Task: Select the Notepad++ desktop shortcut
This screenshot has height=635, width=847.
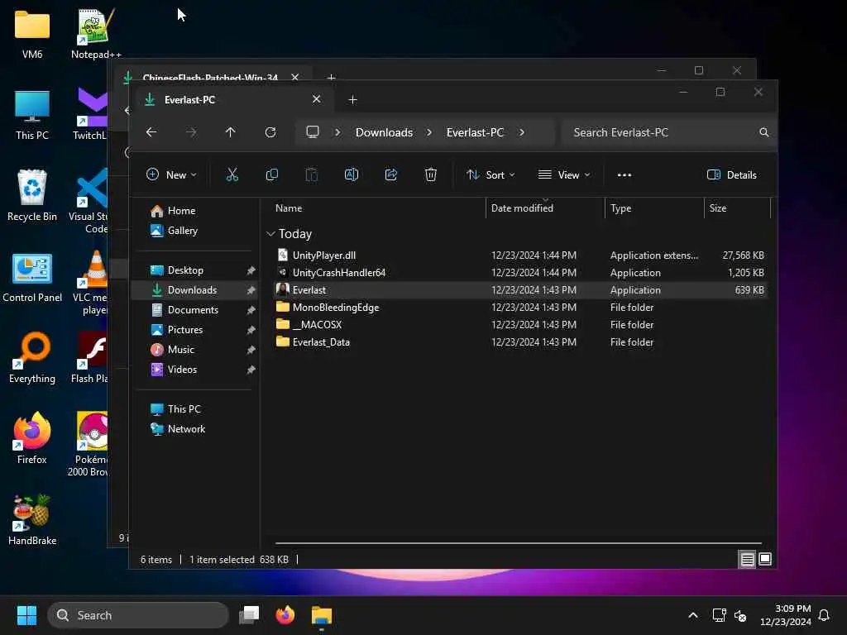Action: pos(96,34)
